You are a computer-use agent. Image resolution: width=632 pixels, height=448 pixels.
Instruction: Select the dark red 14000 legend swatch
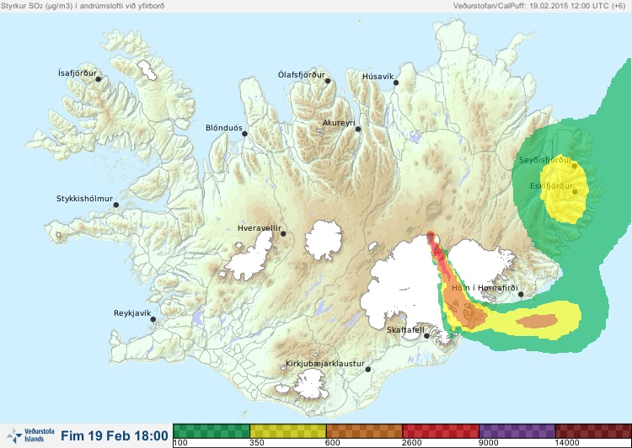(x=593, y=431)
